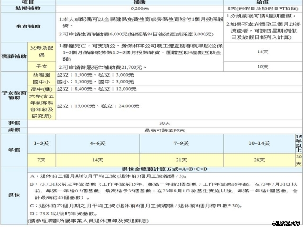Select the line D：73.8.1以後的年資基數
The image size is (303, 227).
64,214
